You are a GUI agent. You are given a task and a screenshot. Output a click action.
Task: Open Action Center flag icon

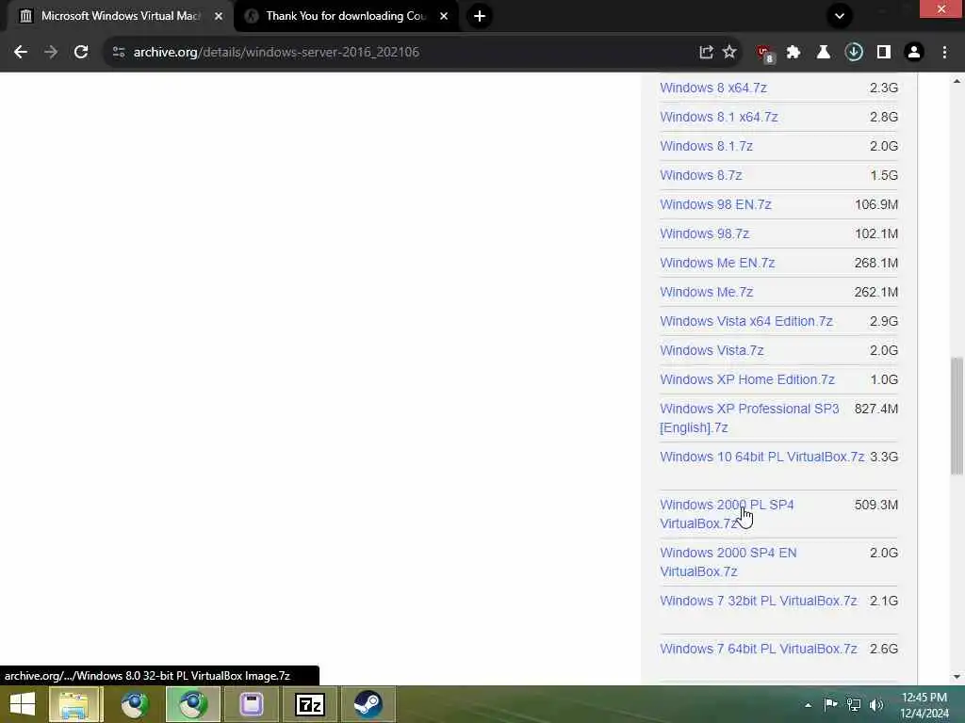[x=830, y=704]
